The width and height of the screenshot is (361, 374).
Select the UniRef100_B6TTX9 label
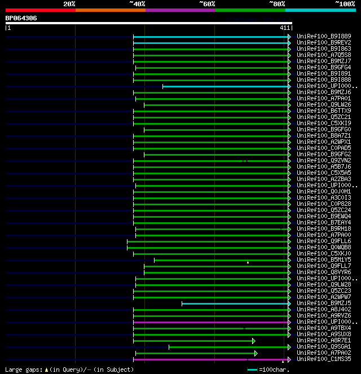tap(324, 111)
